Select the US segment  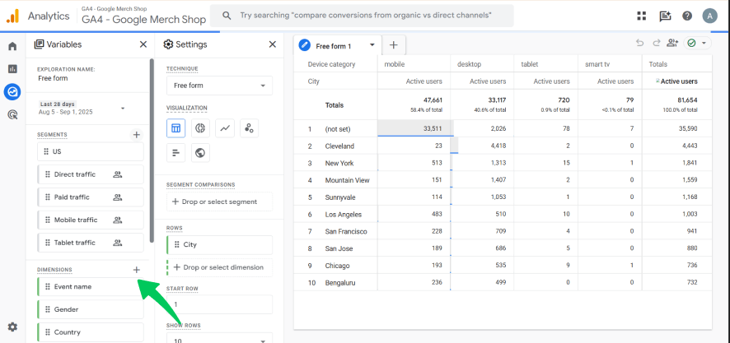[x=91, y=151]
